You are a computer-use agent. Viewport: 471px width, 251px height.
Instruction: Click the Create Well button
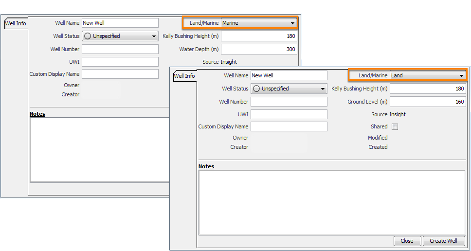point(444,241)
